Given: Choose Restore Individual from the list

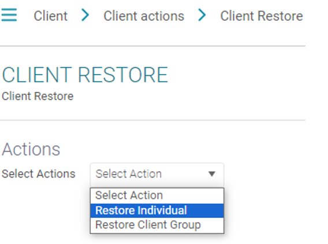Looking at the screenshot, I should tap(157, 210).
